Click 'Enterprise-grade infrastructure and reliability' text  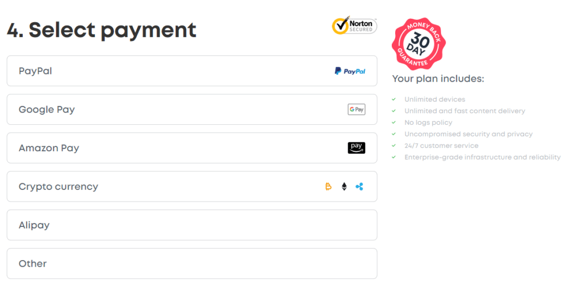pos(483,157)
